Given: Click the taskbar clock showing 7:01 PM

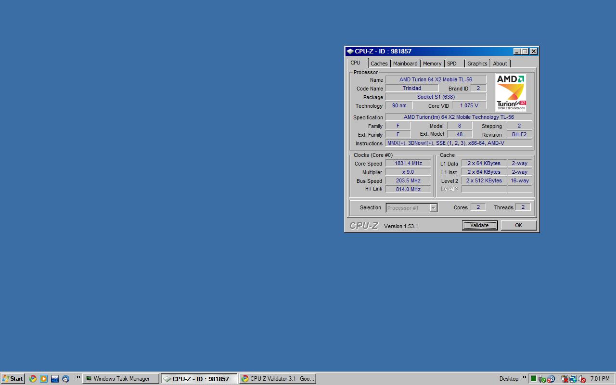Looking at the screenshot, I should pos(600,379).
